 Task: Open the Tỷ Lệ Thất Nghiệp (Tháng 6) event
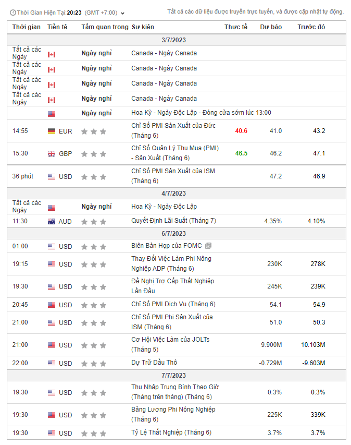[171, 432]
